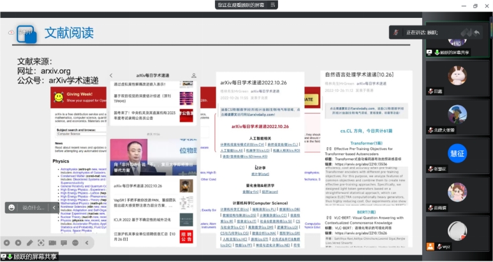Open the article "arXiv每日学术速递2022.10.26" in list
Screen dimensions: 493x262
(x=143, y=186)
